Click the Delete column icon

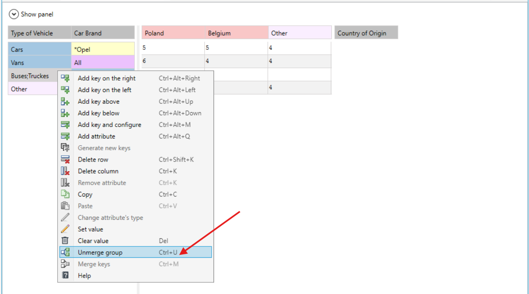tap(65, 171)
